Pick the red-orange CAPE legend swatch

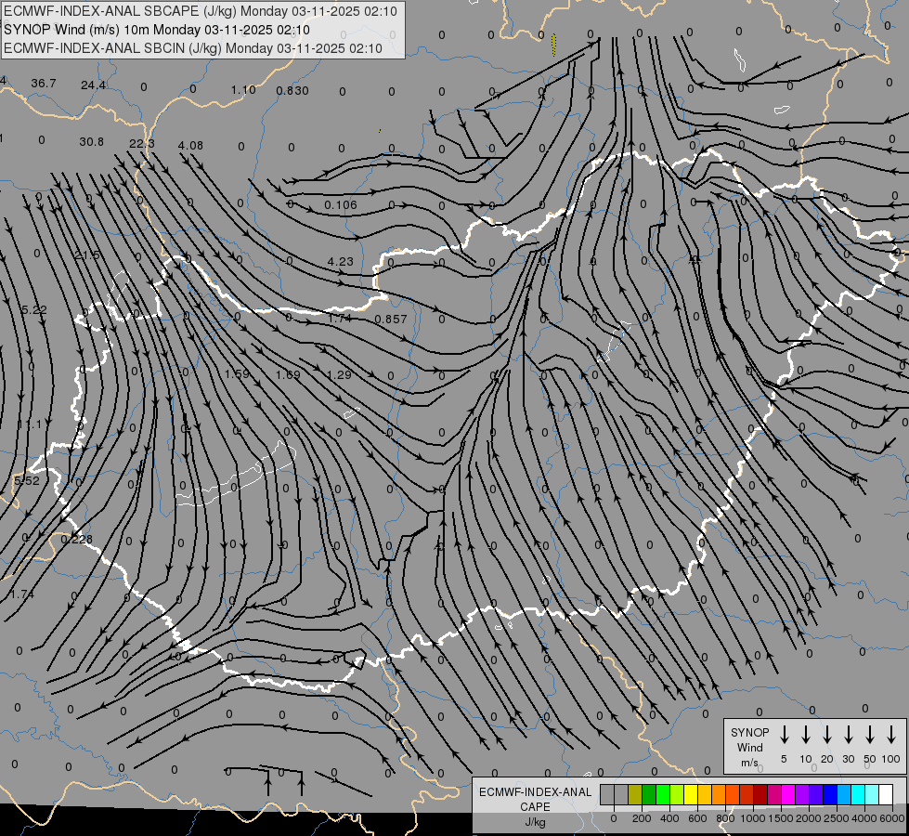[x=733, y=794]
